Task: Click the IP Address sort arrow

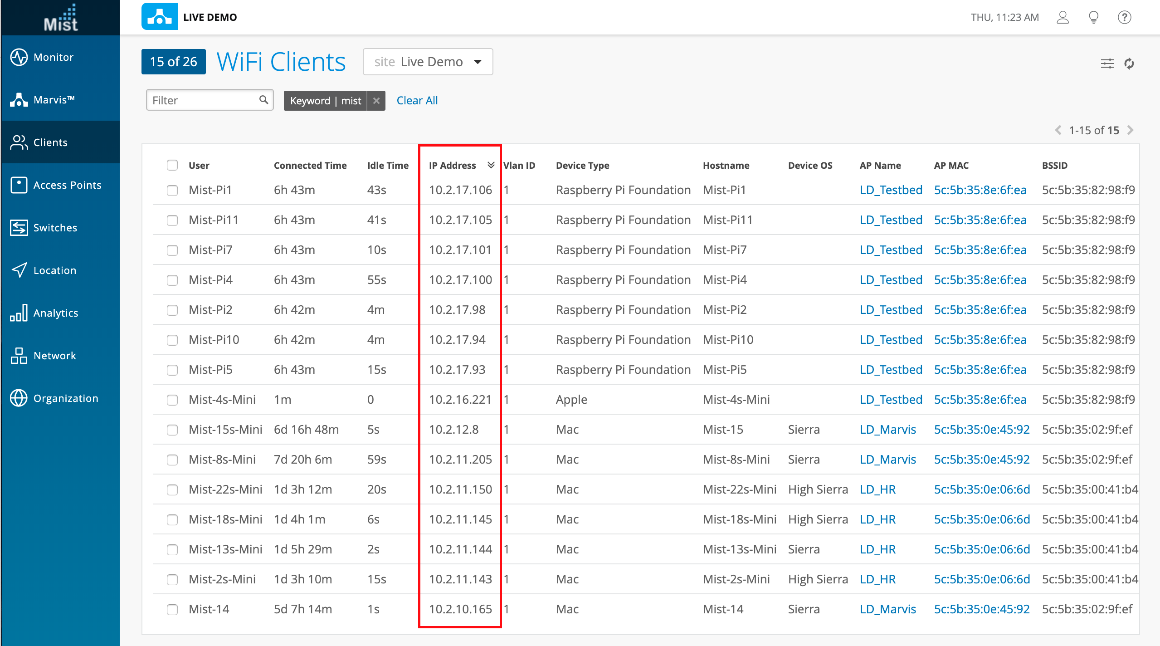Action: [x=491, y=165]
